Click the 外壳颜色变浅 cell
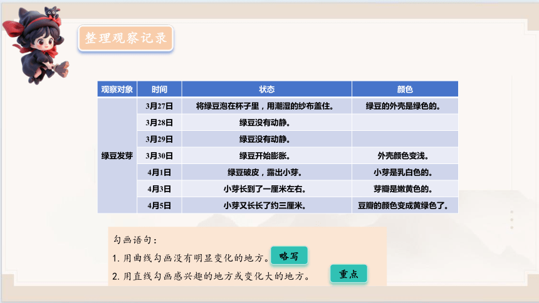The image size is (539, 303). point(405,156)
